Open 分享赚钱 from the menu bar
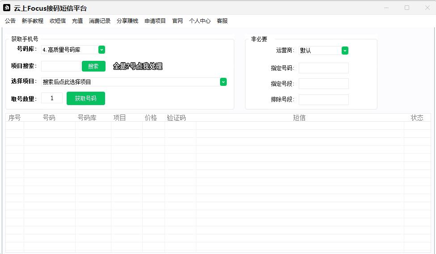436x254 pixels. click(x=127, y=21)
